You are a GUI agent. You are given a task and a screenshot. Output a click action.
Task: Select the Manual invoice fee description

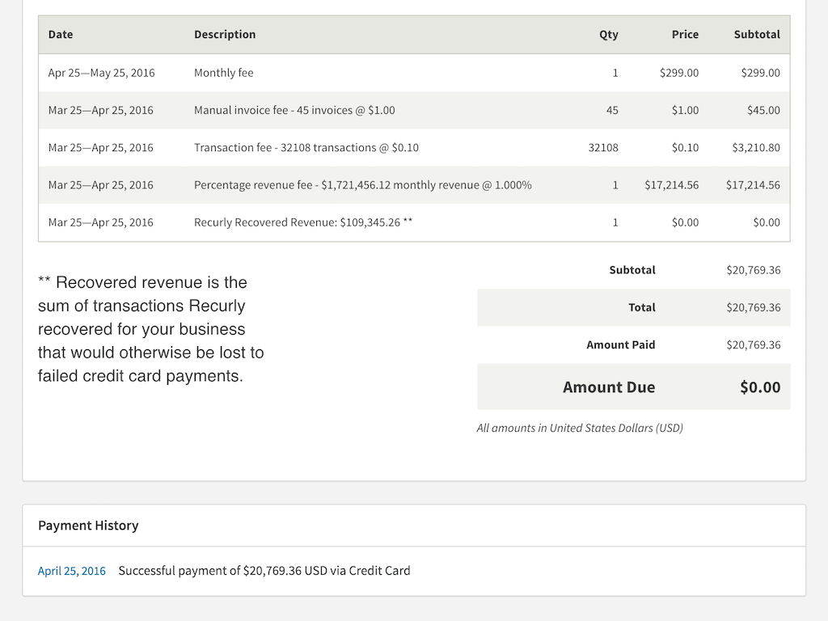294,110
